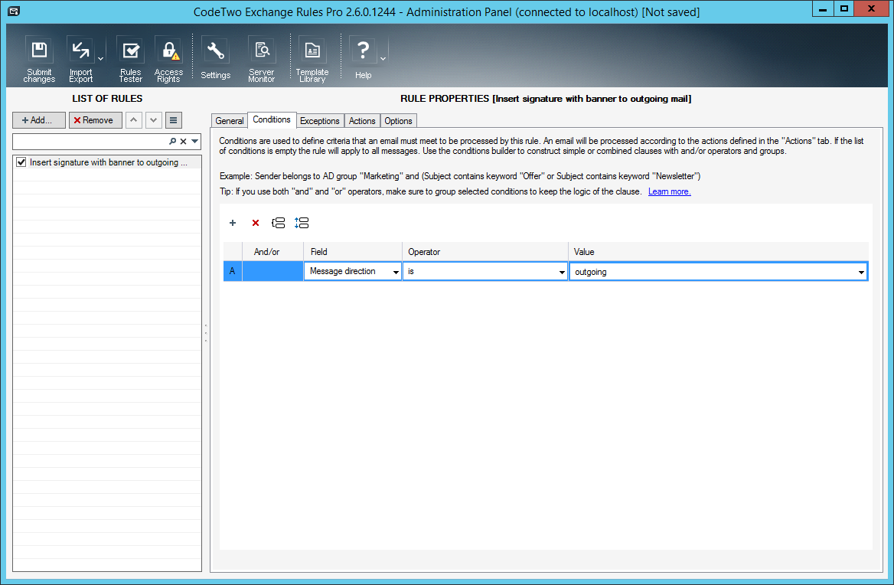The image size is (894, 585).
Task: Open the Value "outgoing" dropdown
Action: (x=861, y=272)
